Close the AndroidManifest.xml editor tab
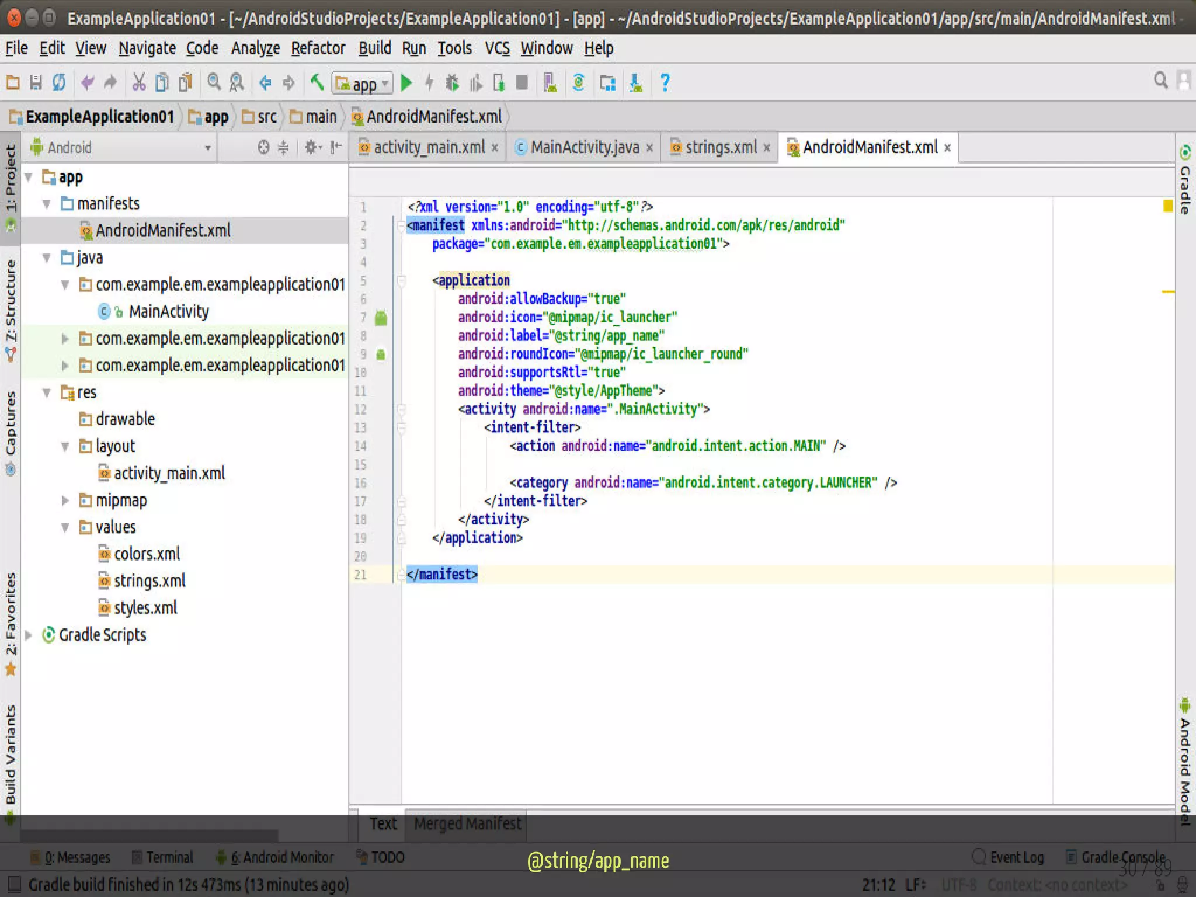This screenshot has width=1196, height=897. click(947, 148)
